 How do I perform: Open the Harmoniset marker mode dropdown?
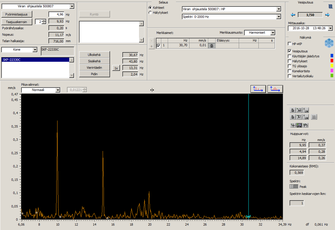pos(273,32)
